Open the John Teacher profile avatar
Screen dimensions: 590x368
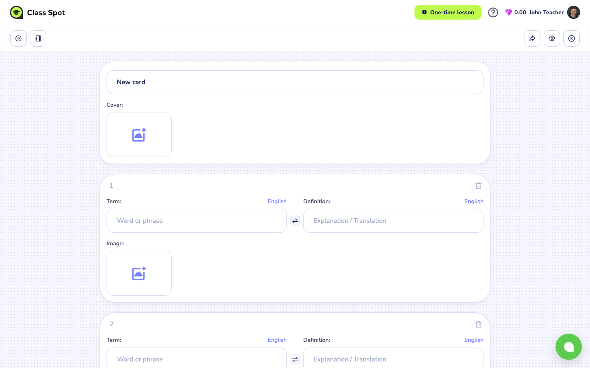[574, 12]
